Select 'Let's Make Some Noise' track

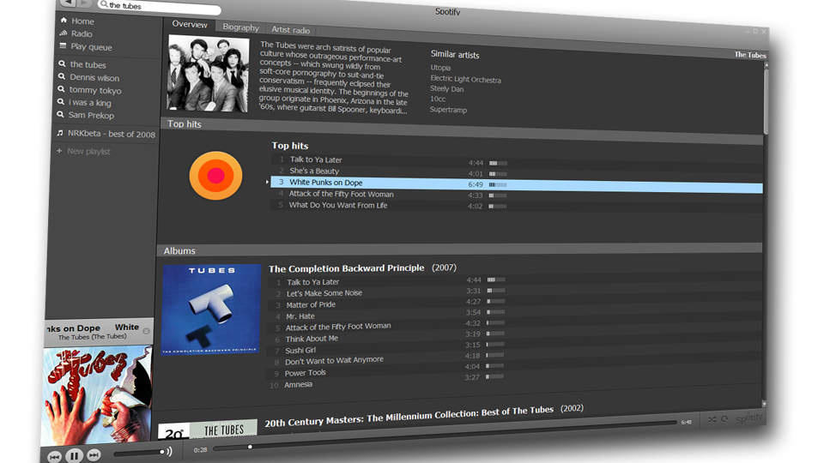click(x=324, y=293)
